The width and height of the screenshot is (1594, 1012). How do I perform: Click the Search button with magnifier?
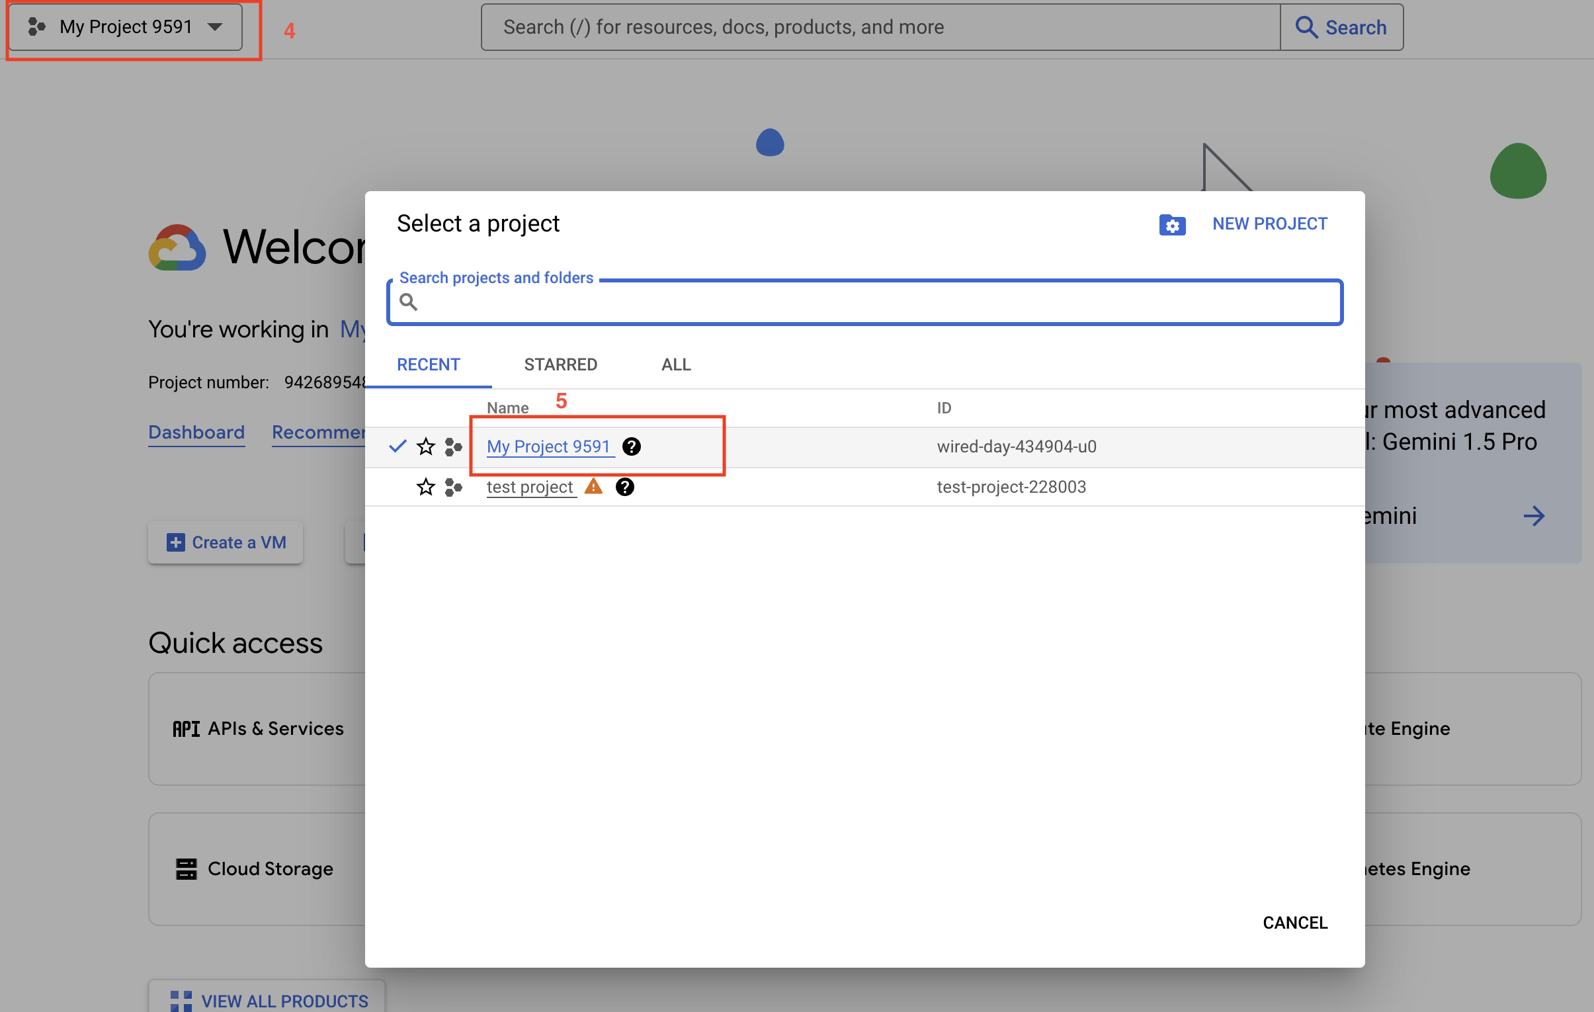coord(1341,27)
